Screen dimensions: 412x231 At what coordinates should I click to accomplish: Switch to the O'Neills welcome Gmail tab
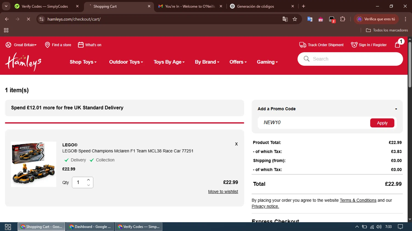(187, 6)
